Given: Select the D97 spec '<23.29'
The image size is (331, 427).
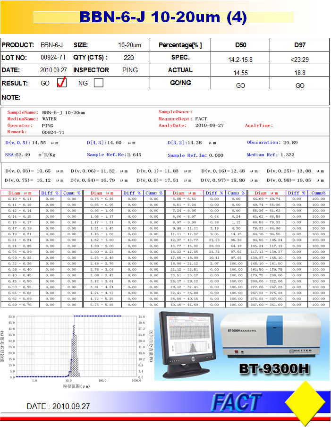Looking at the screenshot, I should coord(300,60).
